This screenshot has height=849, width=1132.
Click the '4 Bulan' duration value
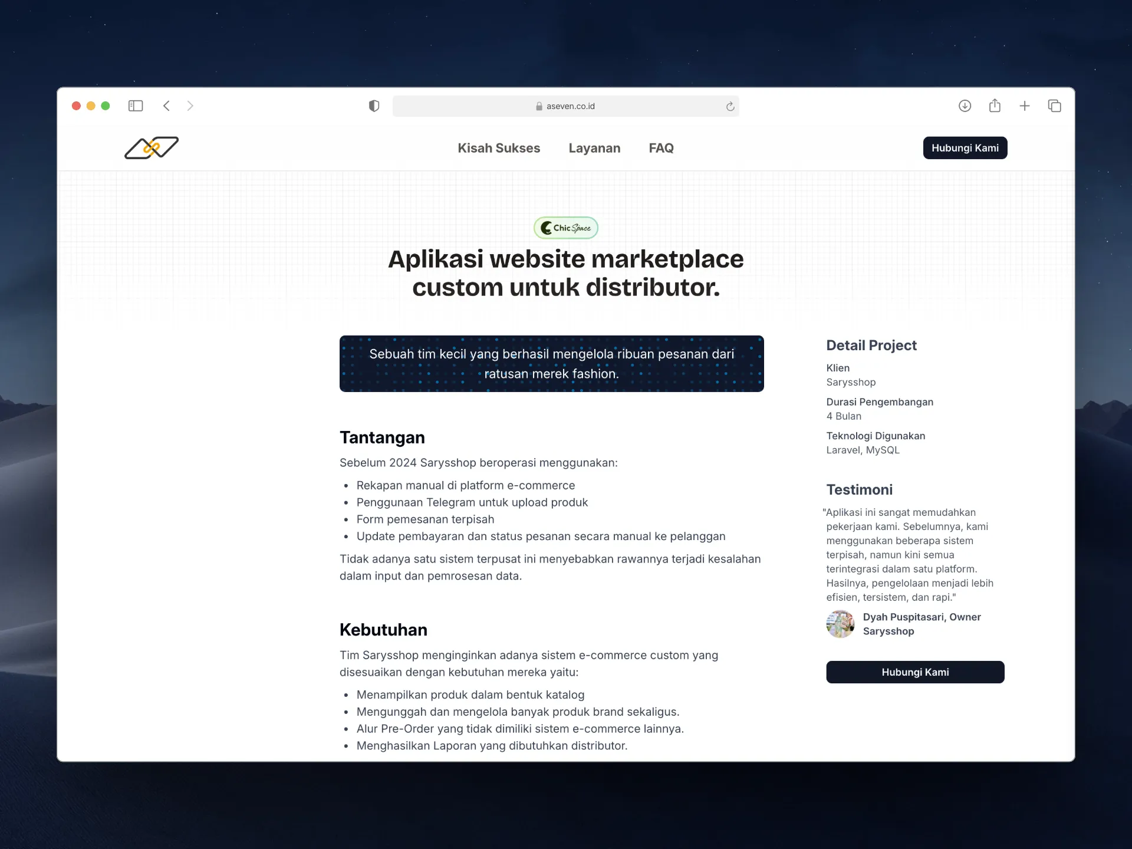coord(844,416)
